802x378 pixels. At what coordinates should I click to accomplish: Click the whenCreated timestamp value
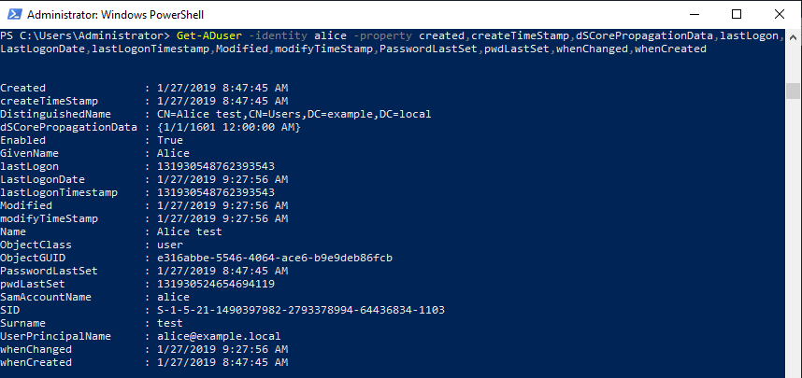tap(223, 363)
